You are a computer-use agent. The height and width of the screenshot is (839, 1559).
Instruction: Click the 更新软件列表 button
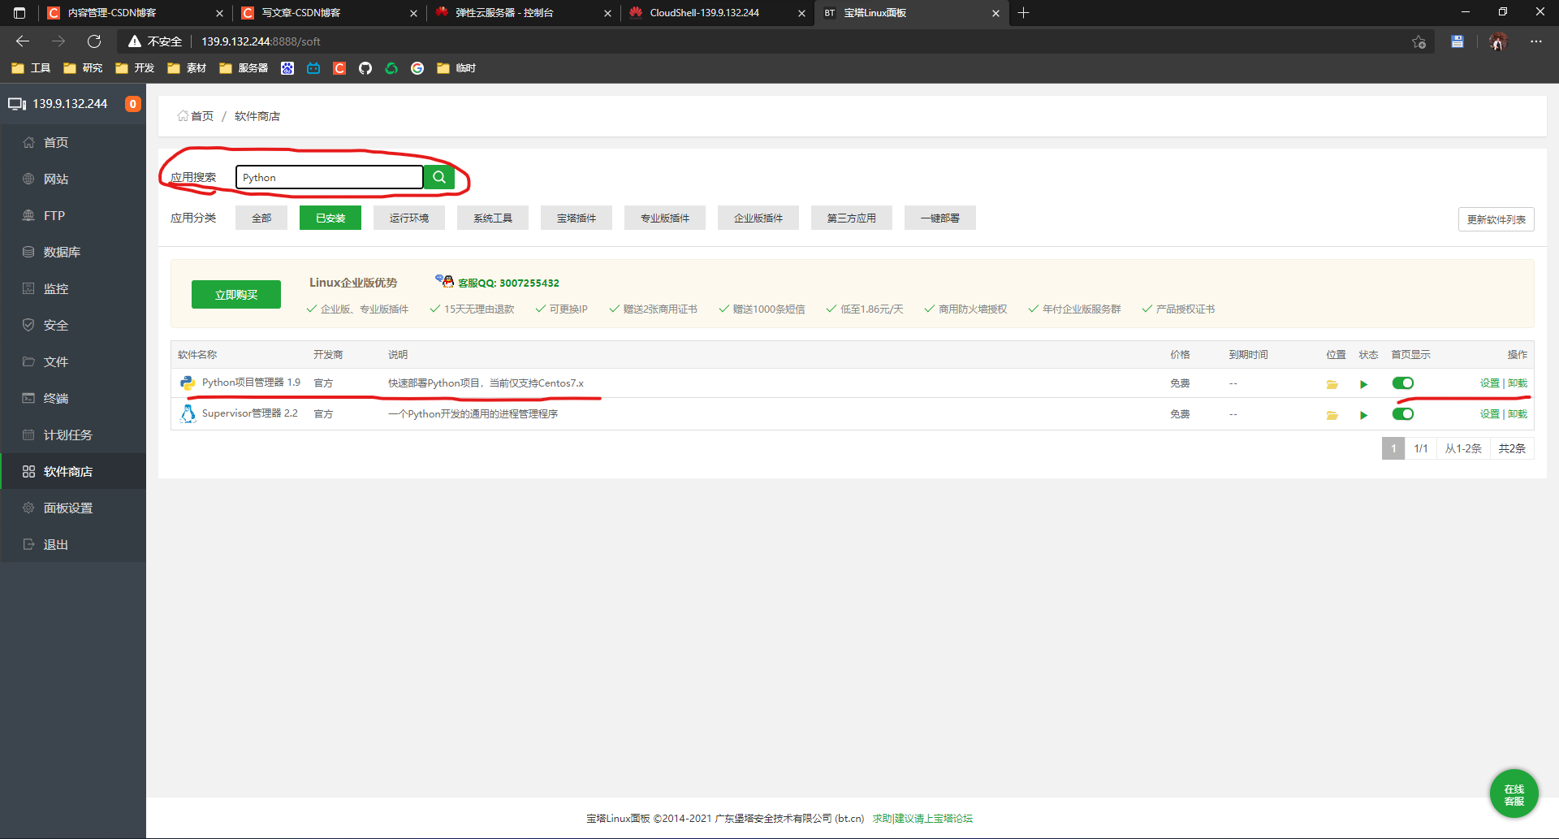(x=1496, y=219)
